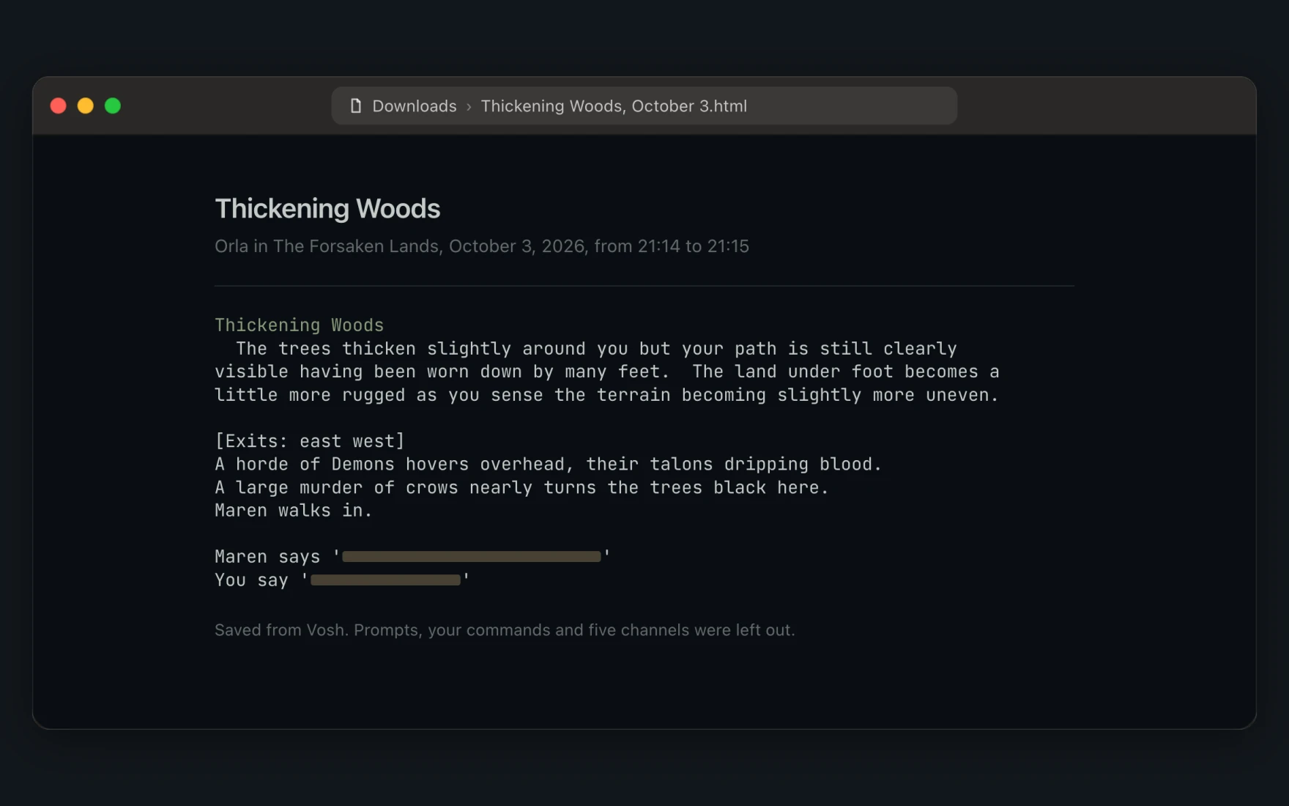Click the line 'The trees thicken slightly around you'
This screenshot has height=806, width=1289.
pos(596,348)
